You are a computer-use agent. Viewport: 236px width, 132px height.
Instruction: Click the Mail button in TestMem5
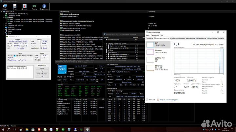coord(42,71)
